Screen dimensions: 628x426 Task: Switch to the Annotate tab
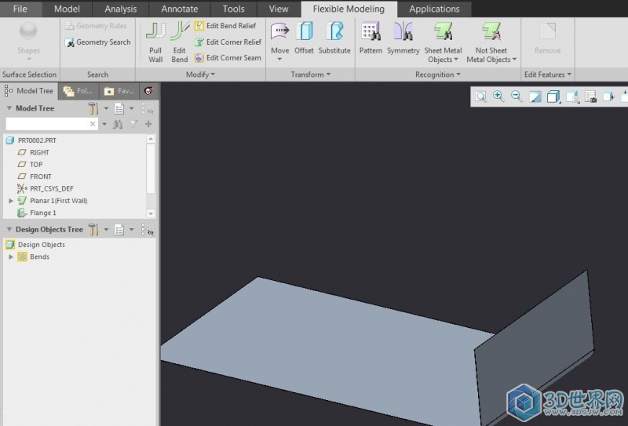click(x=180, y=9)
